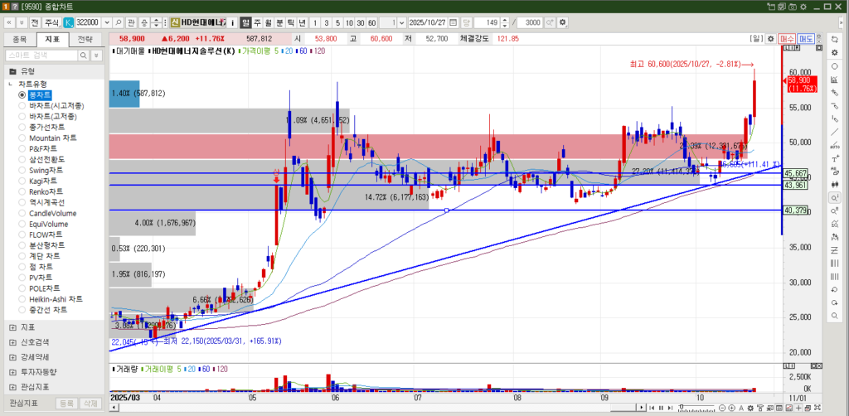
Task: Click the magnifier zoom tool in right toolbar
Action: coord(834,198)
